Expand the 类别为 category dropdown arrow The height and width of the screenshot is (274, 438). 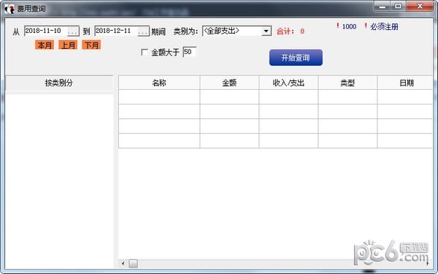(x=266, y=31)
